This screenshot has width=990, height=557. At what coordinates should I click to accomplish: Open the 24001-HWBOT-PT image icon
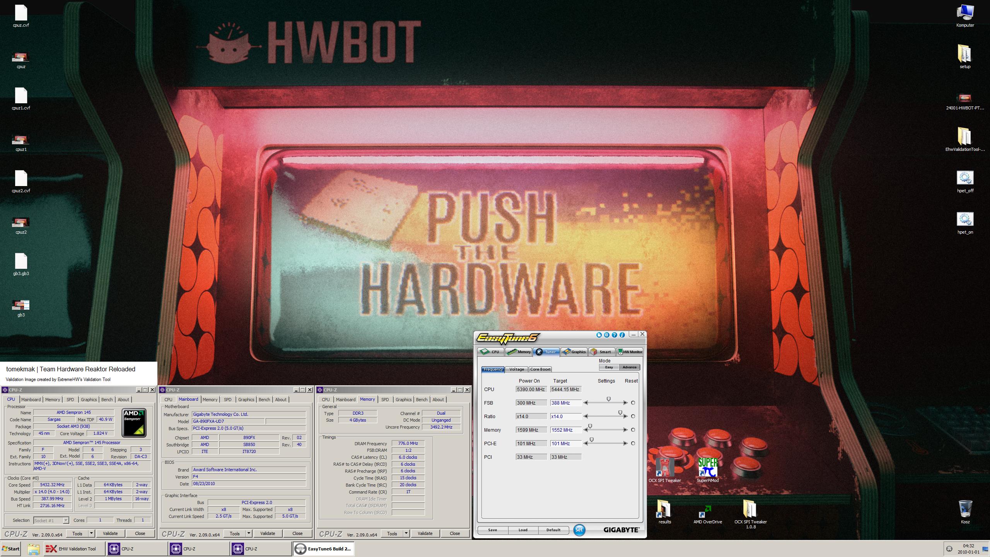965,101
